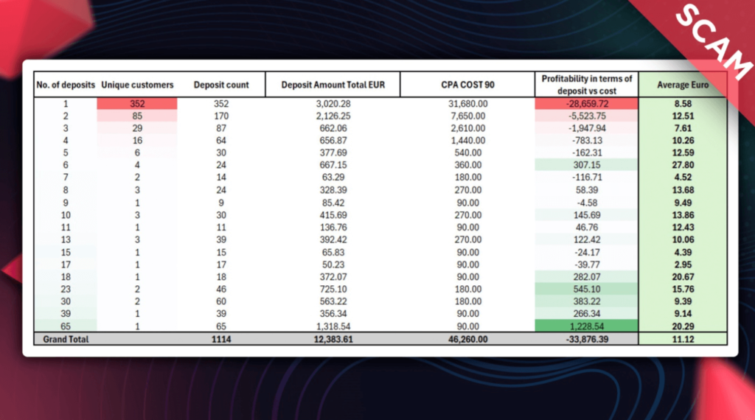Click the total CPA cost 46,260.00
Viewport: 755px width, 420px height.
[467, 339]
